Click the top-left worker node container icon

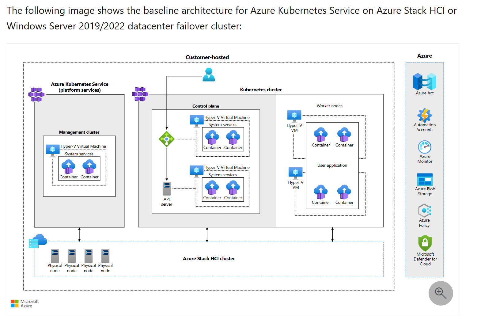(321, 135)
